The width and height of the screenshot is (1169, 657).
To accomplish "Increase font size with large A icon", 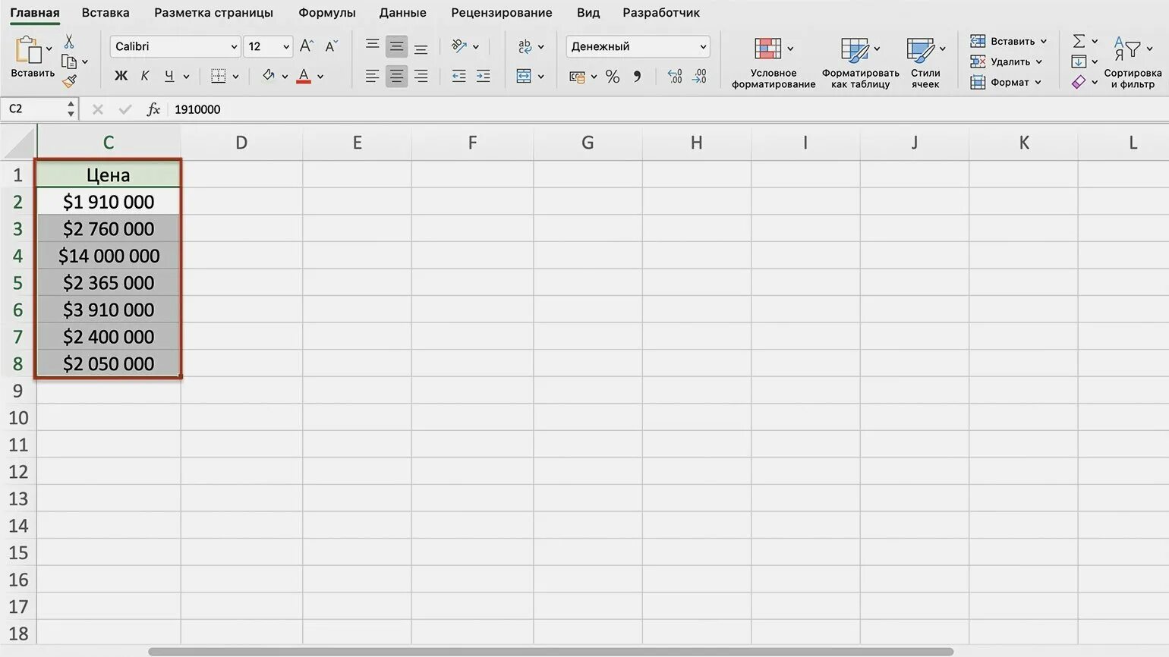I will pyautogui.click(x=307, y=46).
